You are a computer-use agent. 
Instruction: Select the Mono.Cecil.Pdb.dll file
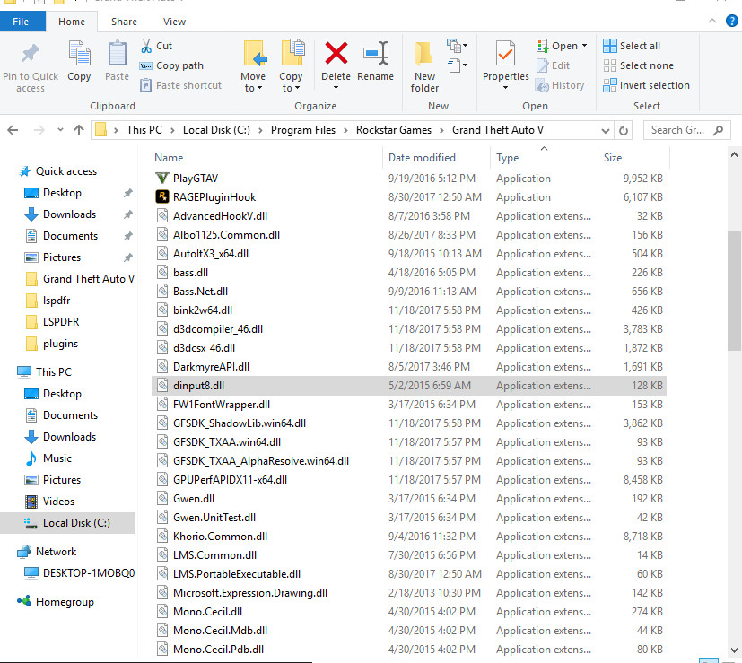tap(409, 650)
